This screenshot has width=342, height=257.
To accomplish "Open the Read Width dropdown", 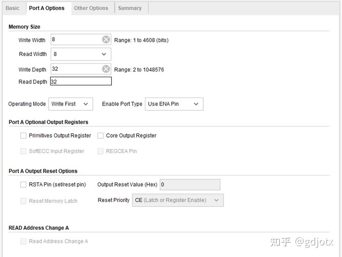I will [81, 54].
